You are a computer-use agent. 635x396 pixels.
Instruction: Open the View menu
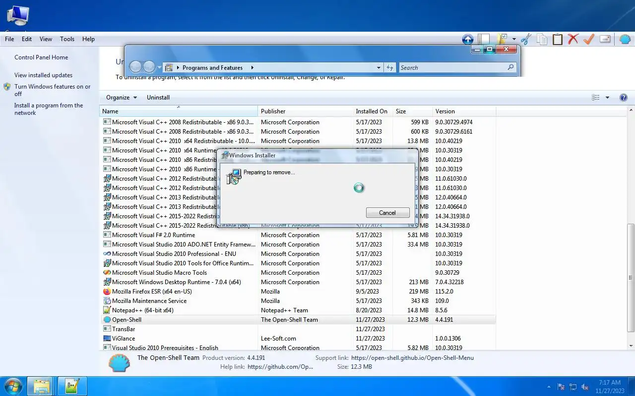(x=46, y=39)
